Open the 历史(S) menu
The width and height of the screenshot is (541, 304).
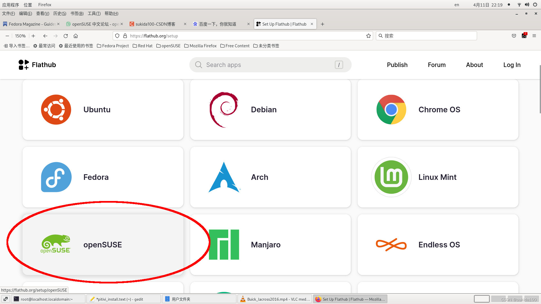coord(60,14)
